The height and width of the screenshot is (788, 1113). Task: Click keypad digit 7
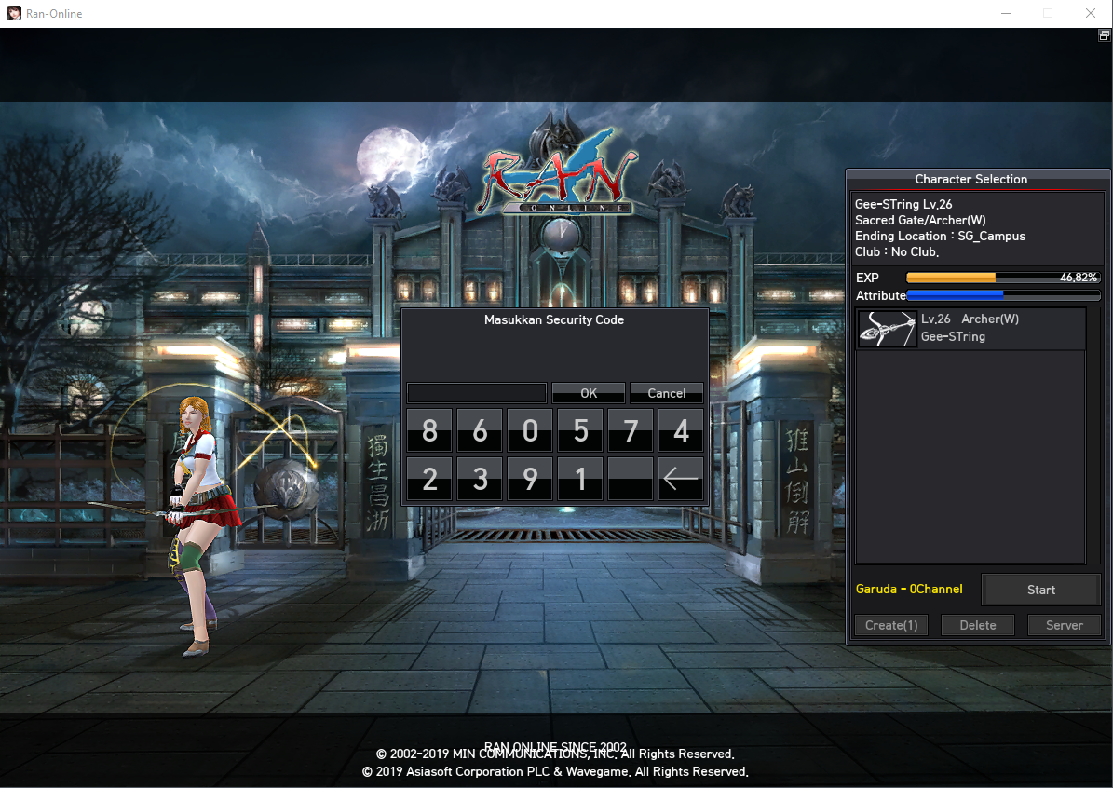click(x=631, y=430)
